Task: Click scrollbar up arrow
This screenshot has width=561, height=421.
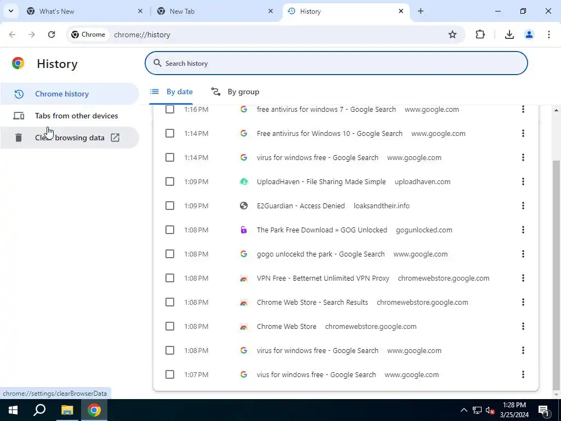Action: pos(556,110)
